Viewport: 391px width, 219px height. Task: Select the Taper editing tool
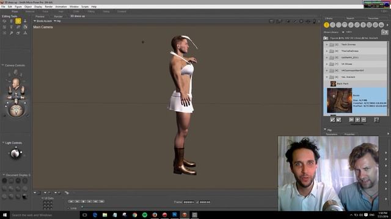[x=11, y=27]
